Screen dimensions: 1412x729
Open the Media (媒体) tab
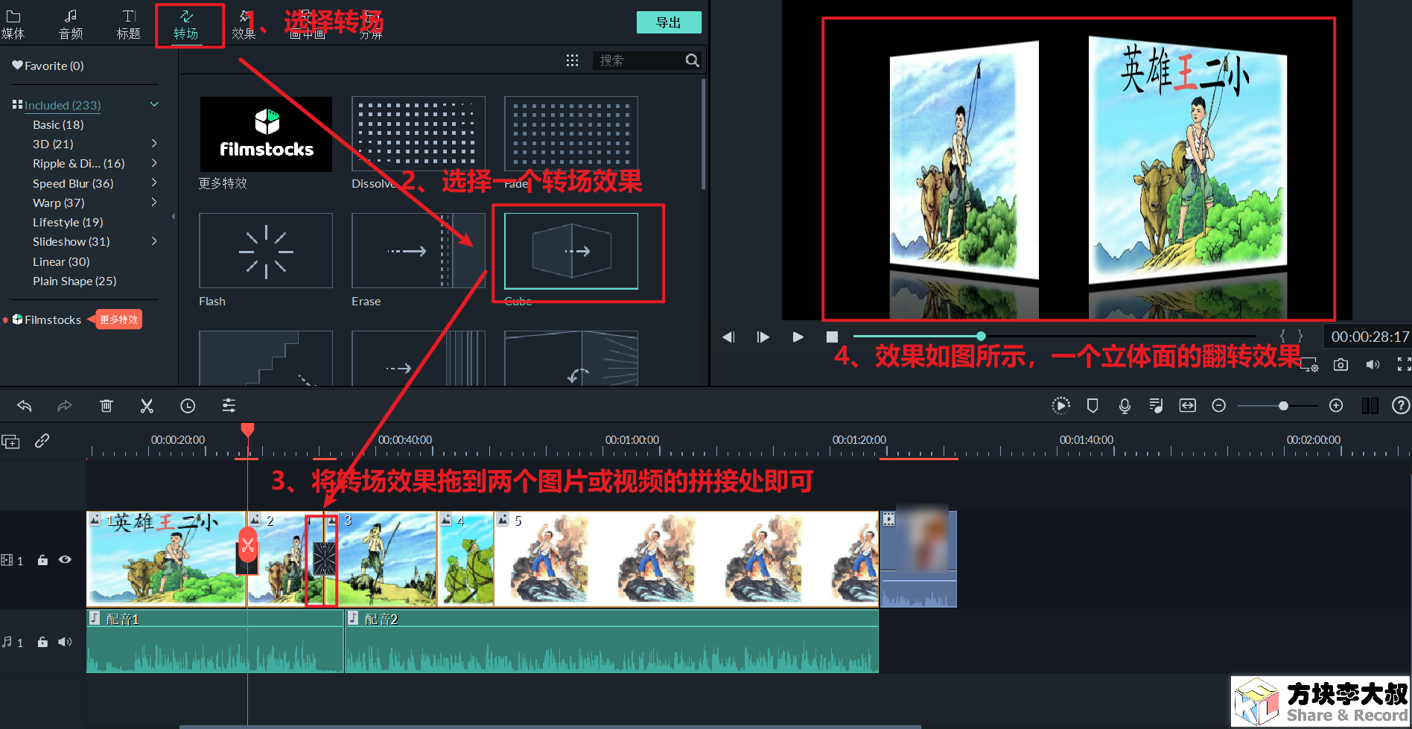tap(13, 25)
